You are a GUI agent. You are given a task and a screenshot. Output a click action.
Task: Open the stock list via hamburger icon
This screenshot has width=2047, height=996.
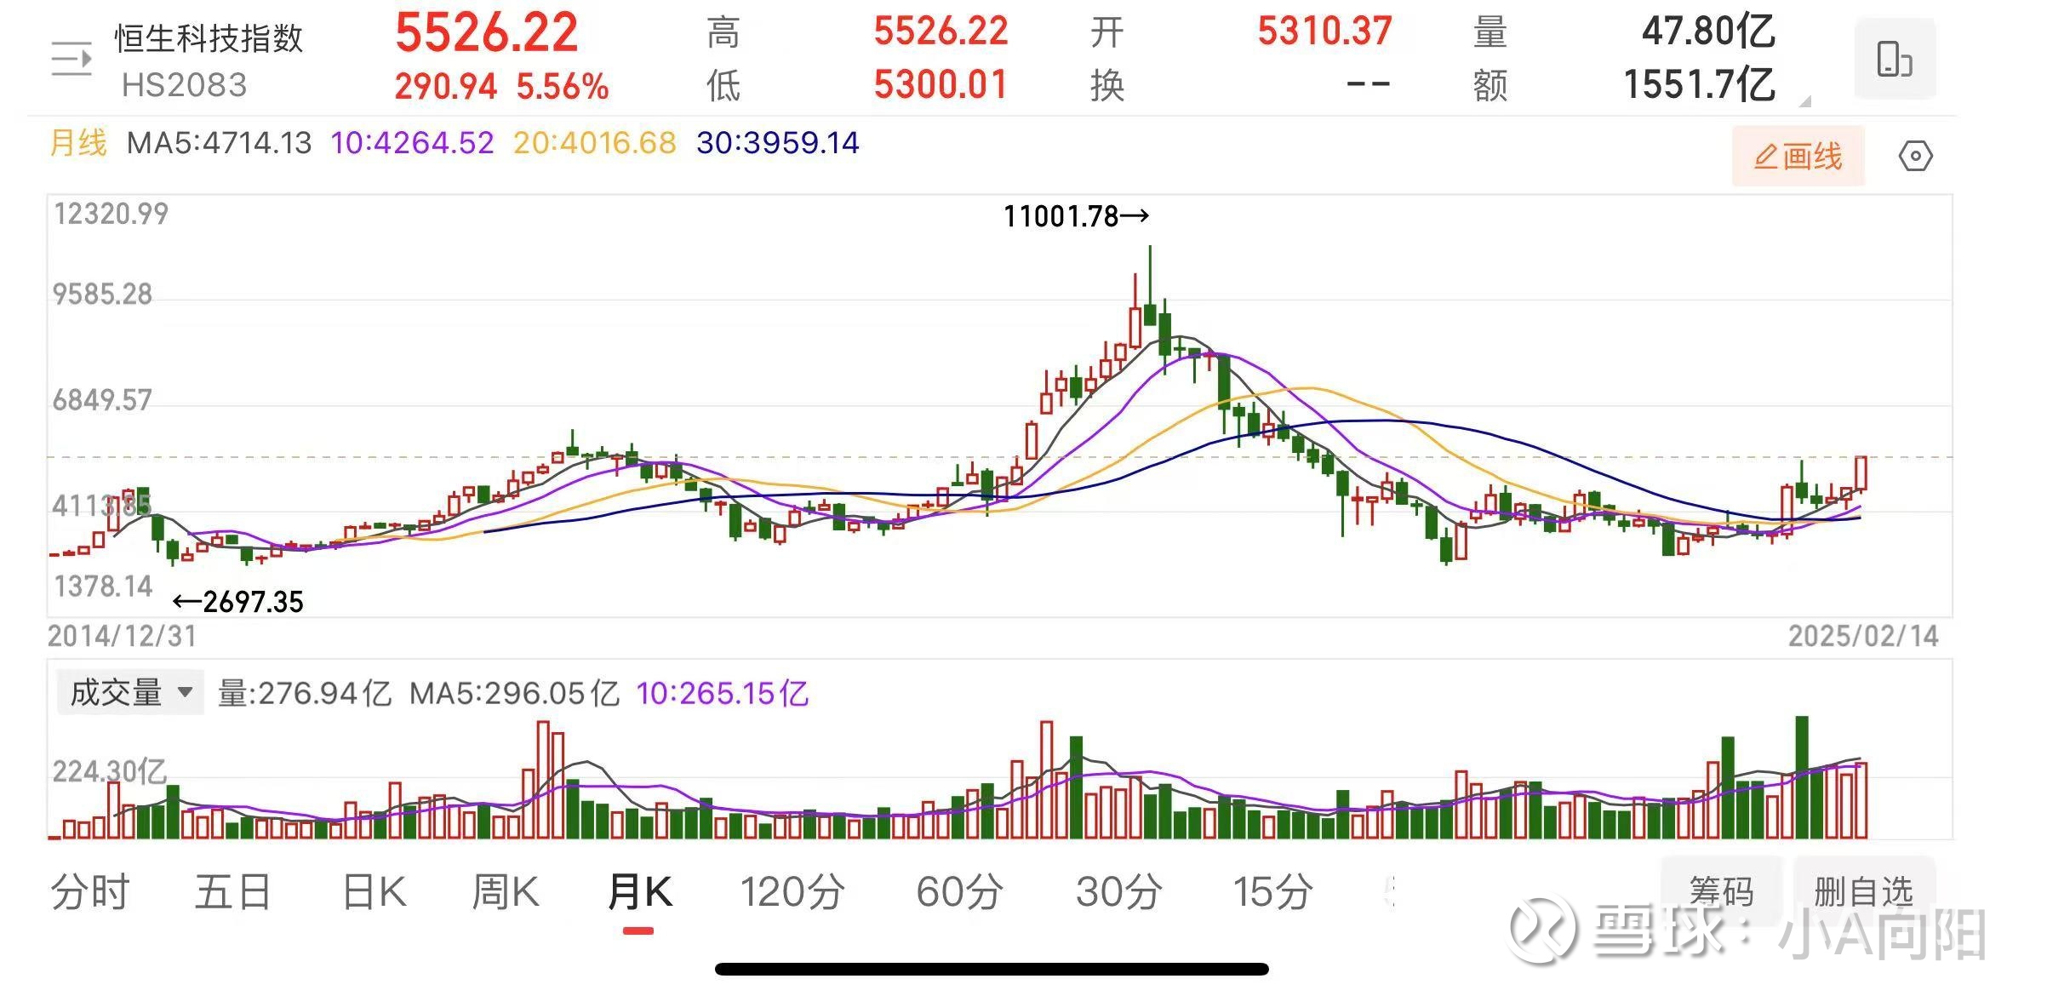click(71, 58)
